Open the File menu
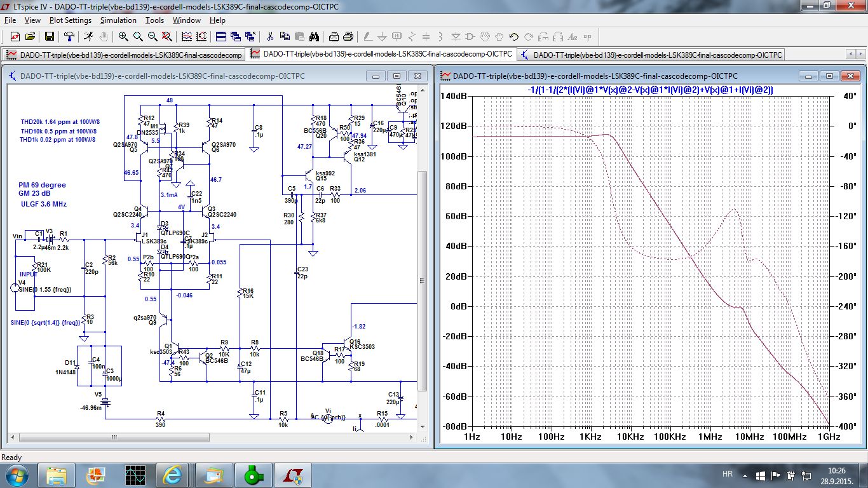The height and width of the screenshot is (488, 868). (x=10, y=20)
